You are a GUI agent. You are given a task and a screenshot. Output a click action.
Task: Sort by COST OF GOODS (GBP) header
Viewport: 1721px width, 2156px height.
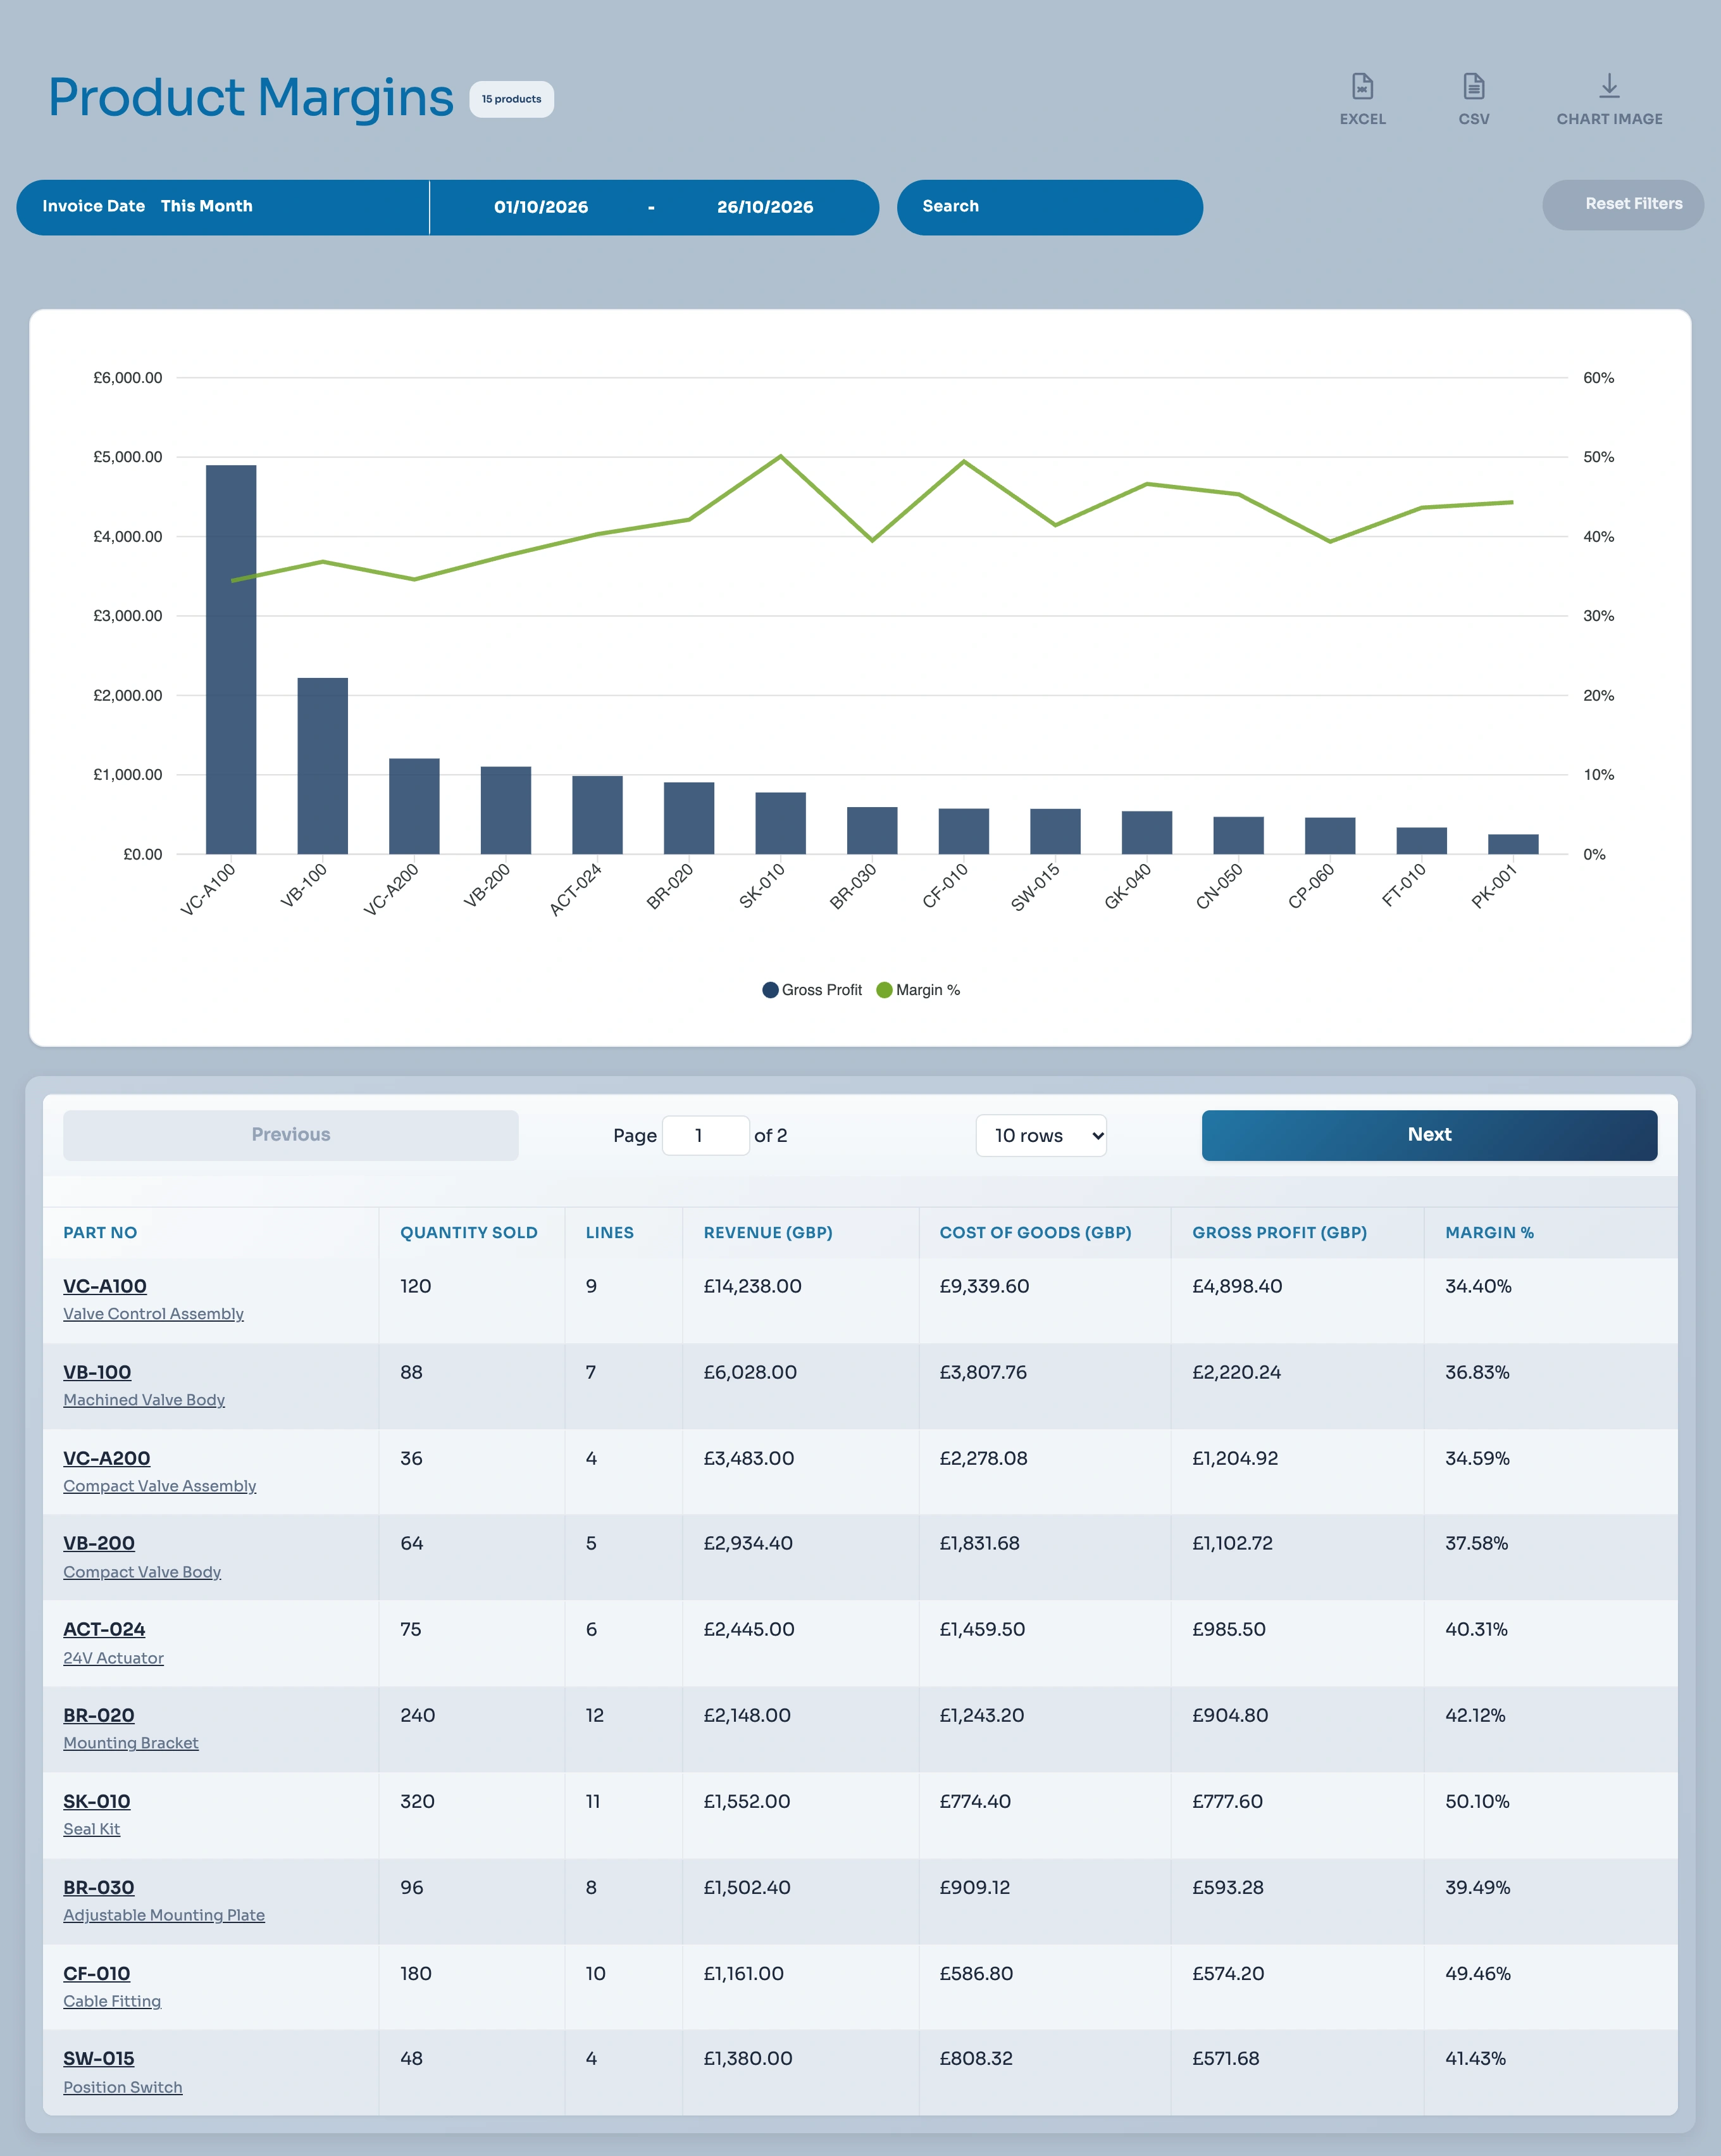[1035, 1233]
